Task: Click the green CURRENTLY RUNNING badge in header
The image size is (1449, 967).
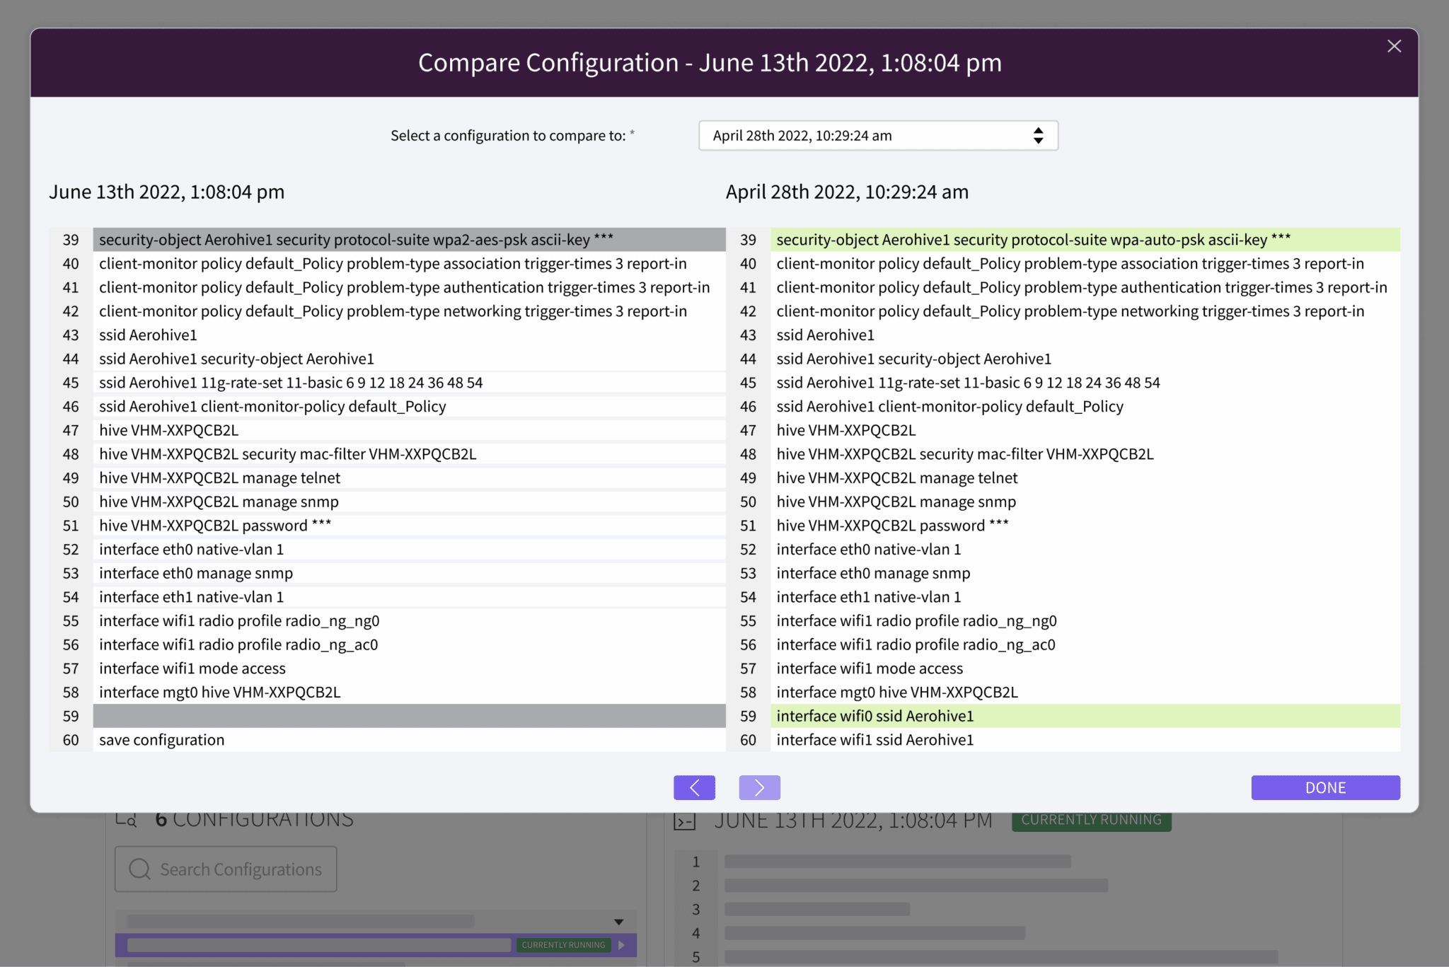Action: click(1091, 821)
